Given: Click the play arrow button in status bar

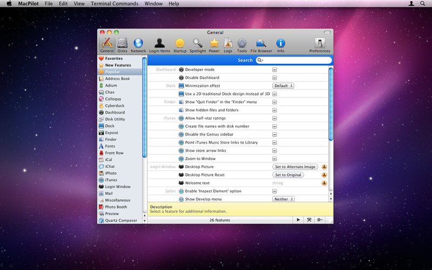Looking at the screenshot, I should pos(298,220).
